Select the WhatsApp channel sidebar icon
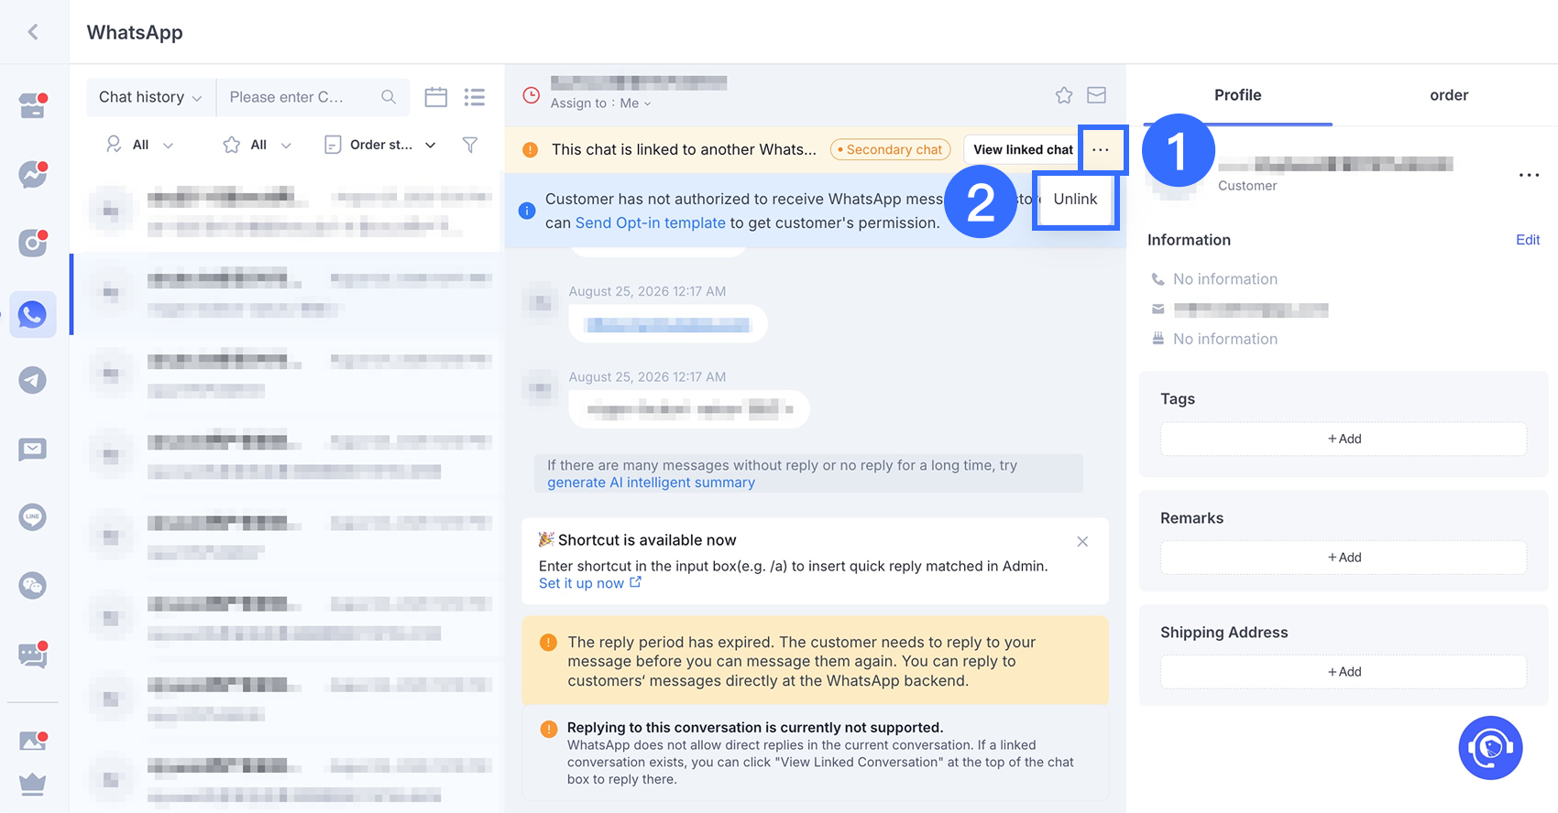 (33, 314)
